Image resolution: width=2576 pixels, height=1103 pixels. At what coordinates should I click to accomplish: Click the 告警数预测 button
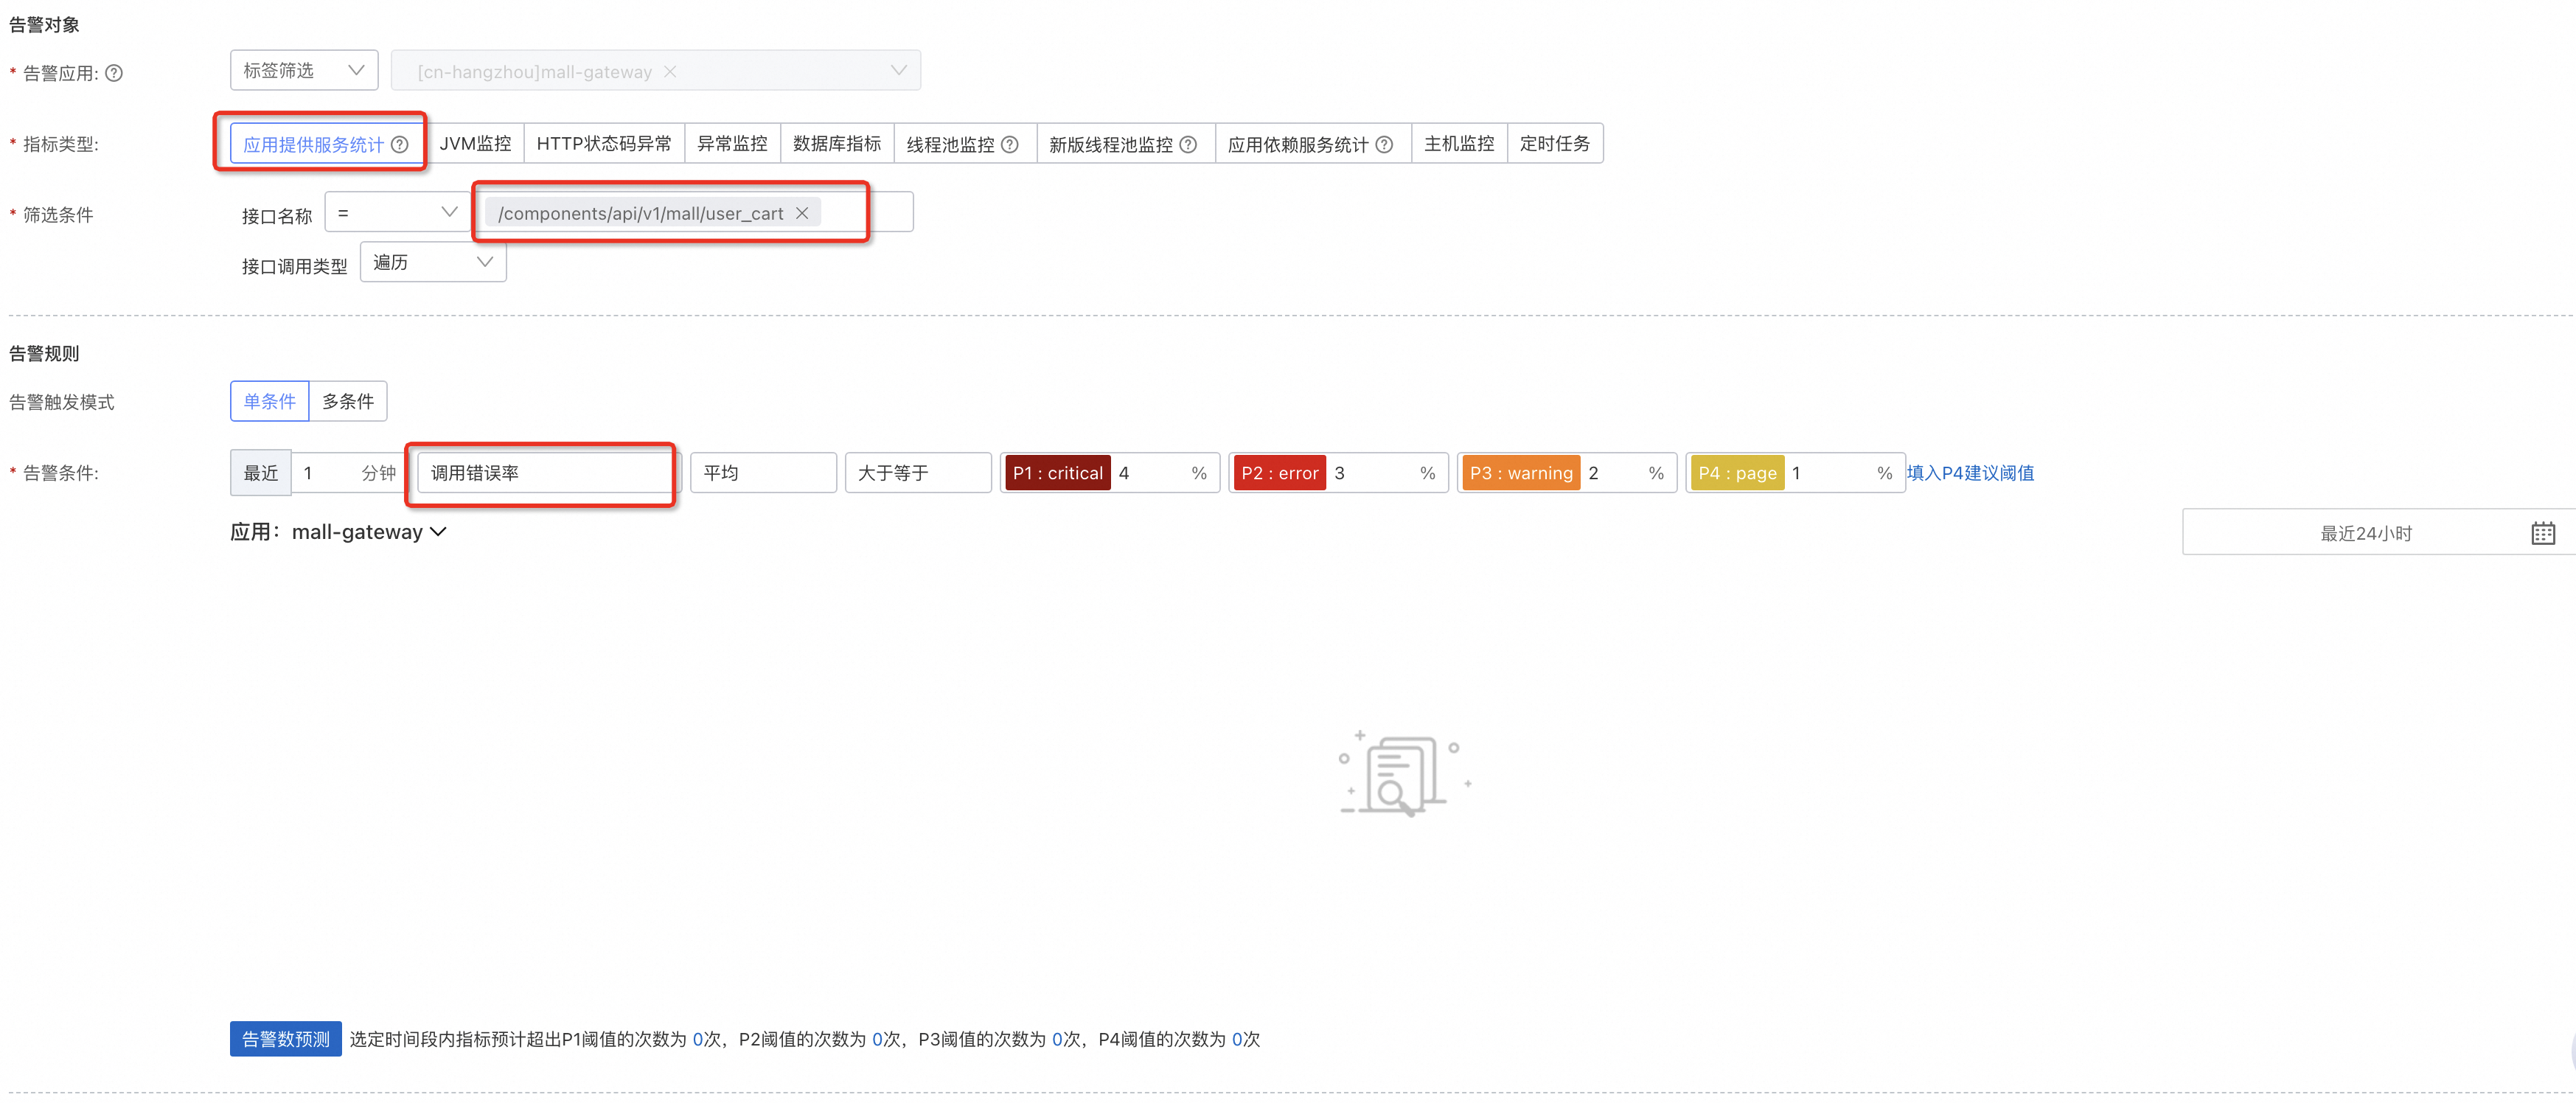click(x=286, y=1039)
